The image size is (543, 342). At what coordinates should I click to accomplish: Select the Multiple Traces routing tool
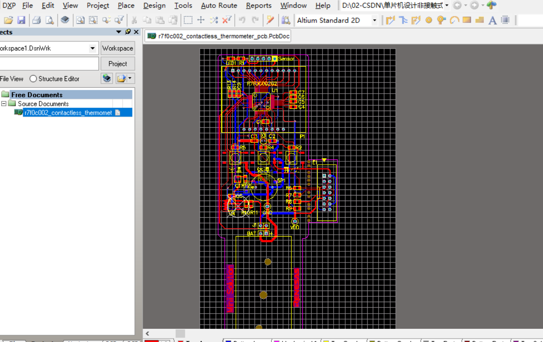tap(416, 20)
